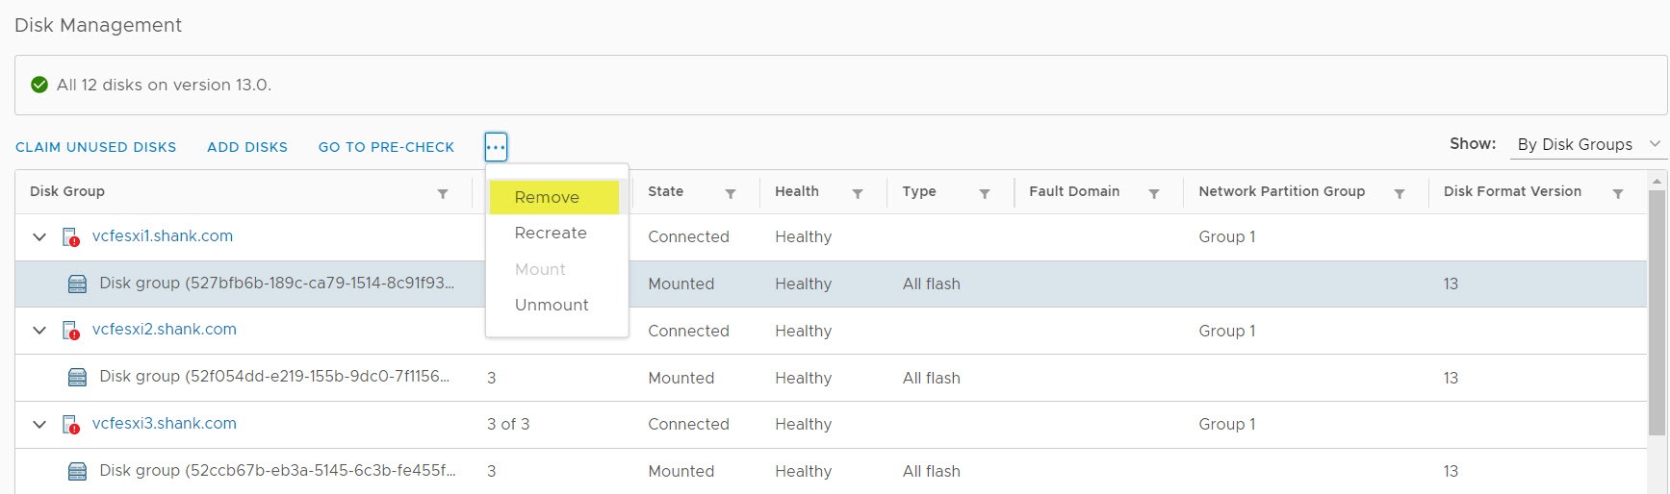Click the Health column header

(x=797, y=191)
